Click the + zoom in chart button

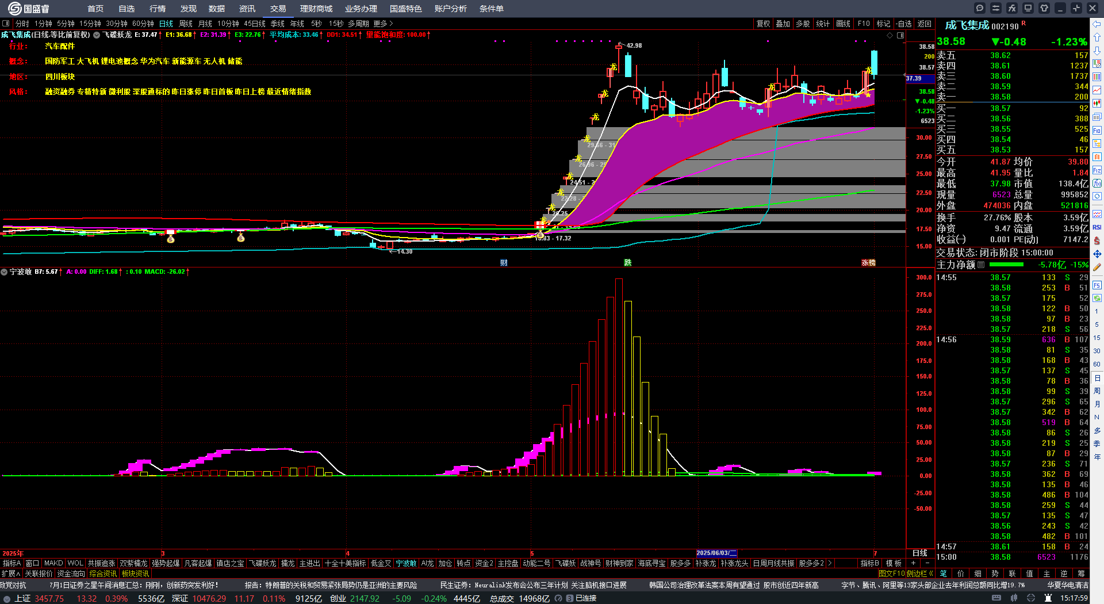913,563
